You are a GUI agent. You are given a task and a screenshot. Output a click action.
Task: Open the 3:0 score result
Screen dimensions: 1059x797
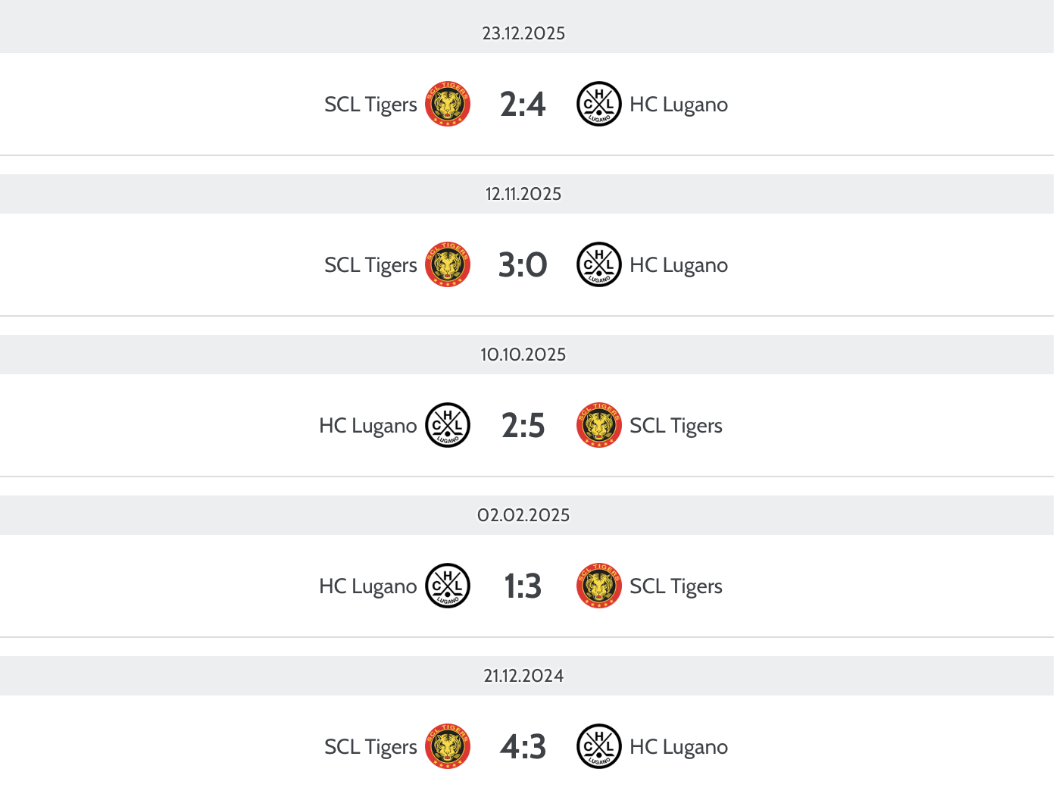(x=523, y=265)
